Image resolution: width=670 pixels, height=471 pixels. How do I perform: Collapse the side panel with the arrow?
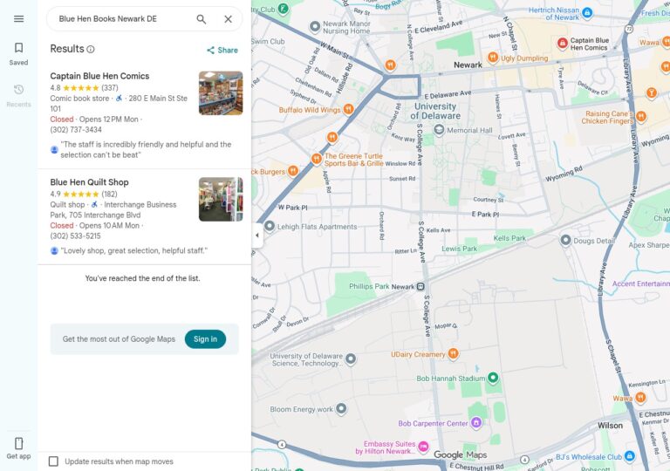256,235
